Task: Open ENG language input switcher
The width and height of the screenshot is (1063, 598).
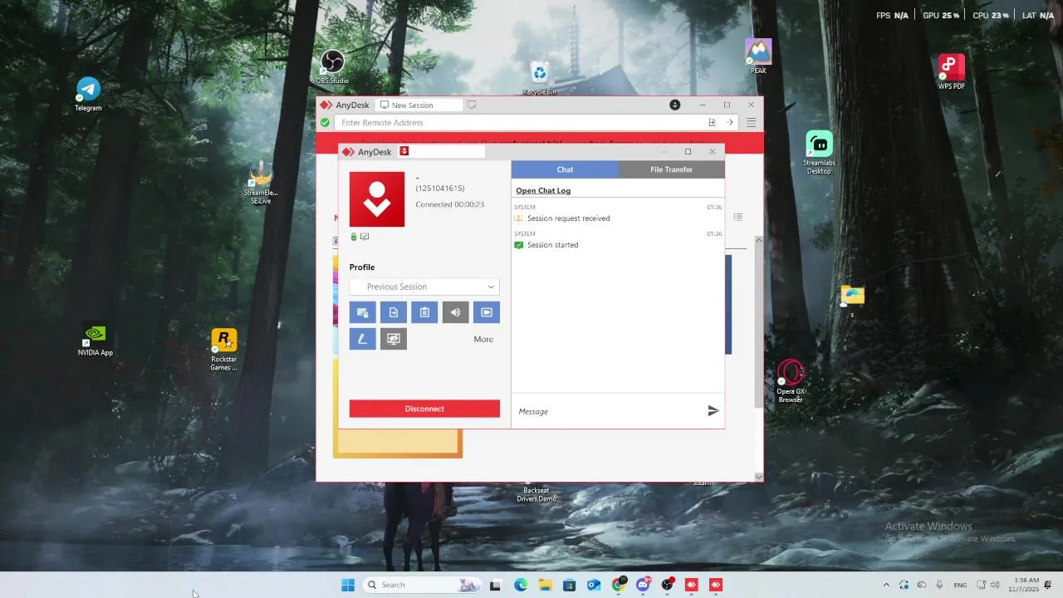Action: coord(960,585)
